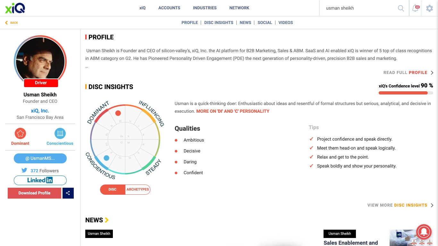Click the Download Profile button
The width and height of the screenshot is (438, 246).
[x=34, y=193]
